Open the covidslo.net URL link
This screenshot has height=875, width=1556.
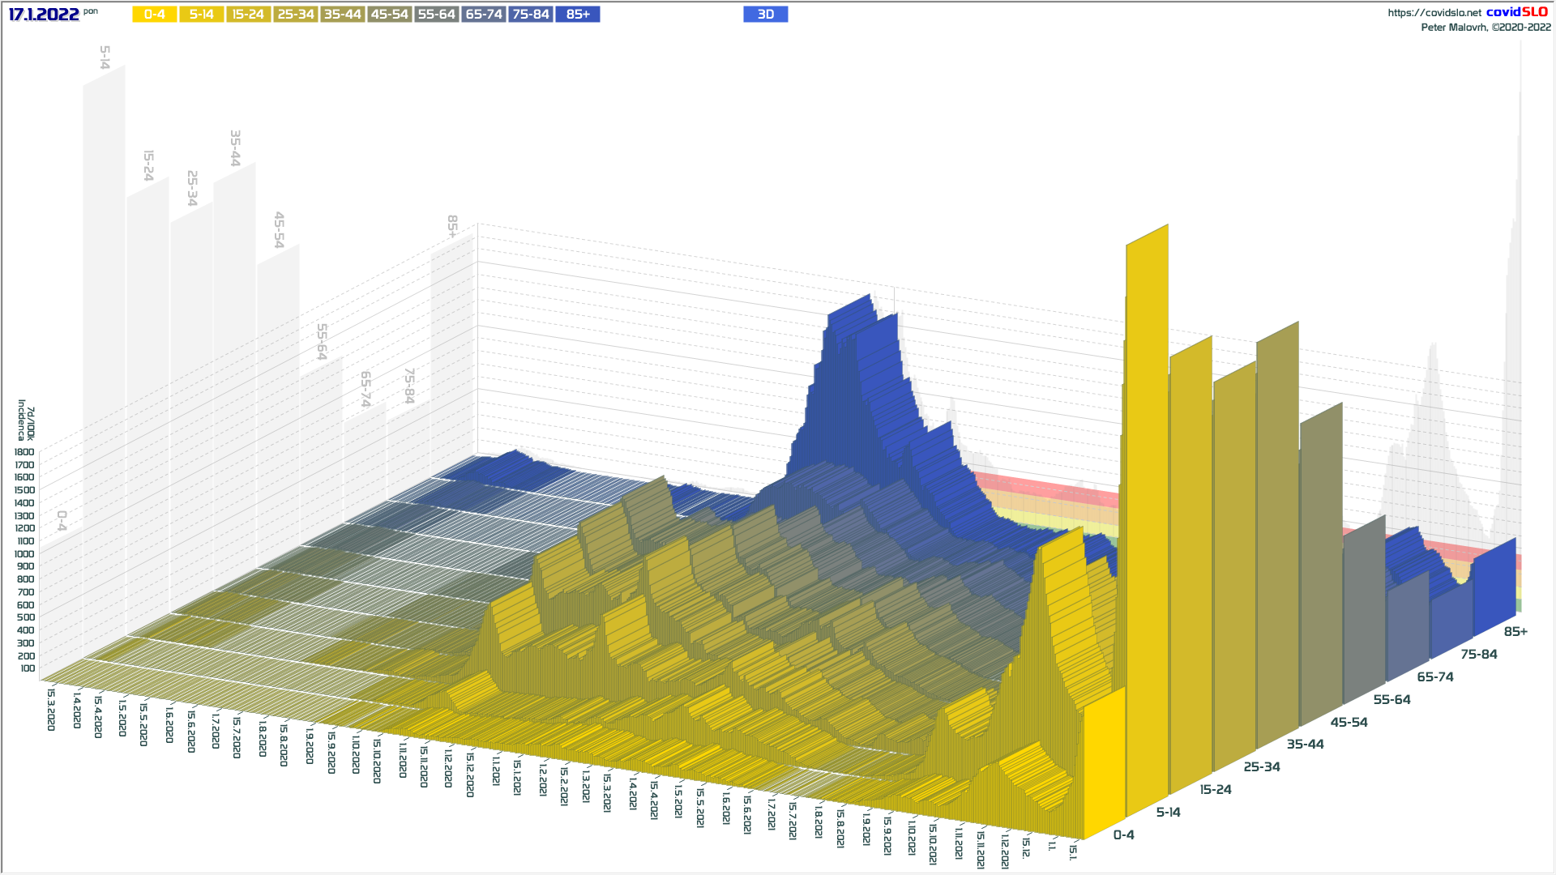pos(1434,13)
